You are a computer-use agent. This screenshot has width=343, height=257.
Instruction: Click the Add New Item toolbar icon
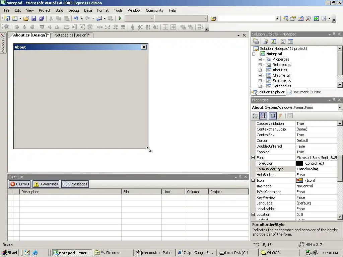(15, 19)
